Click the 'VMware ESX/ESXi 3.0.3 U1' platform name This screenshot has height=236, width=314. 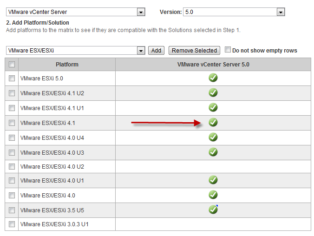[54, 224]
